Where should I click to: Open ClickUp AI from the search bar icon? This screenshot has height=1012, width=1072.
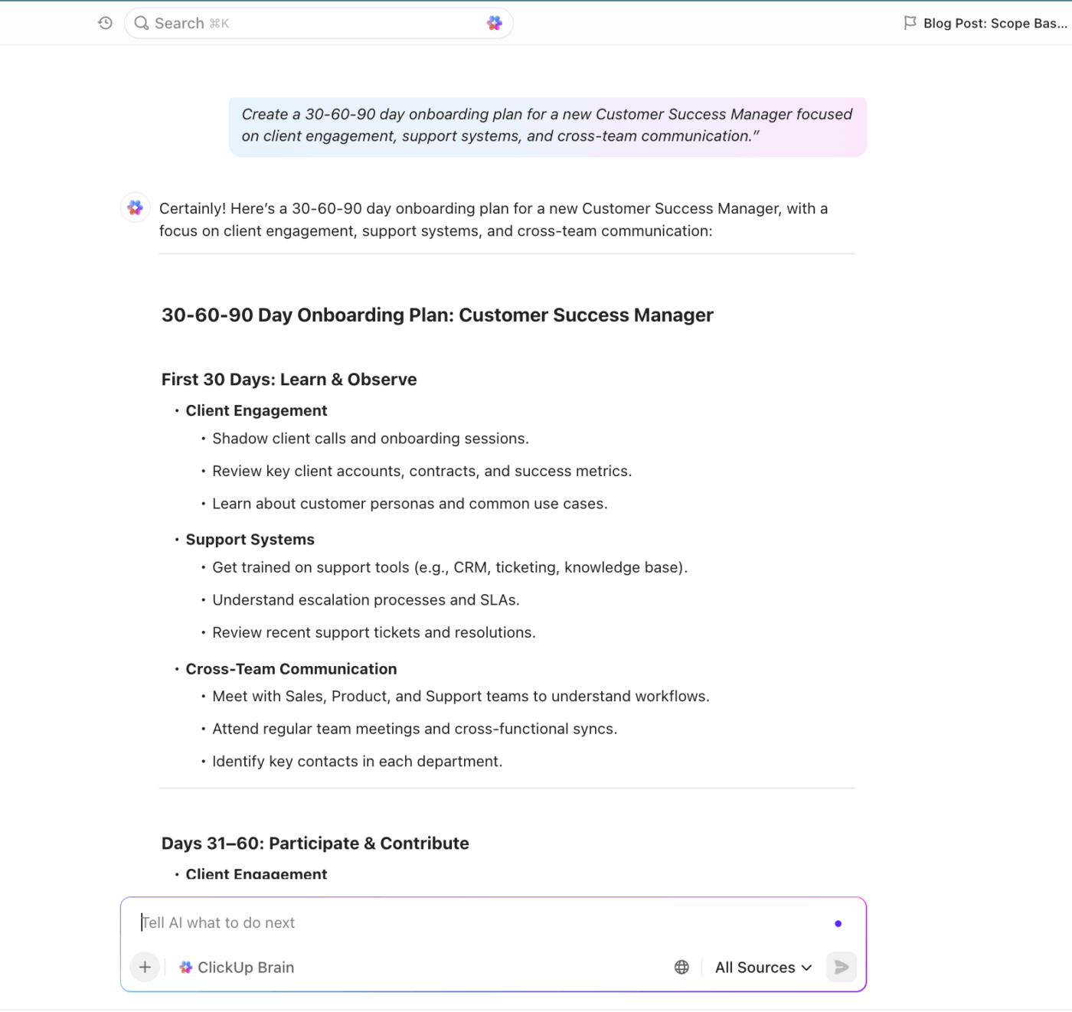494,23
